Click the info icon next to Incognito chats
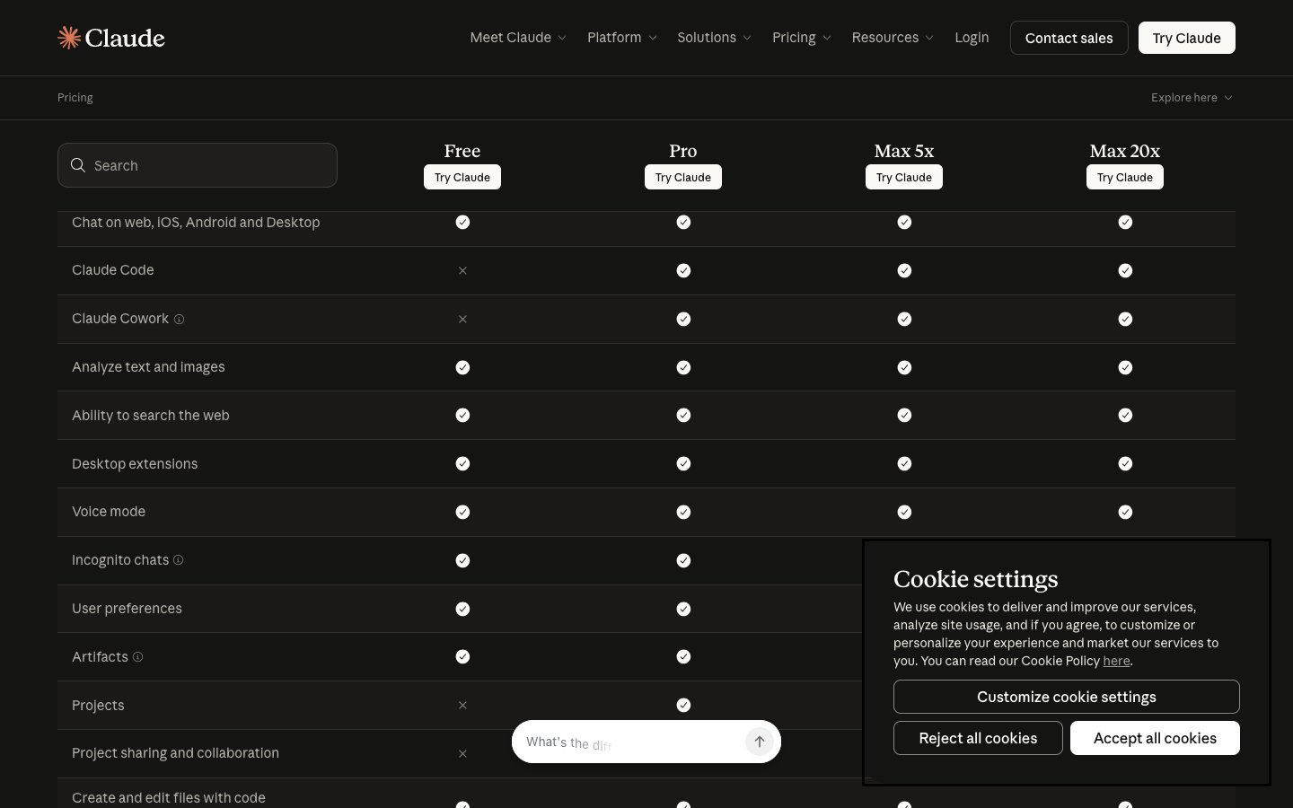 tap(178, 560)
